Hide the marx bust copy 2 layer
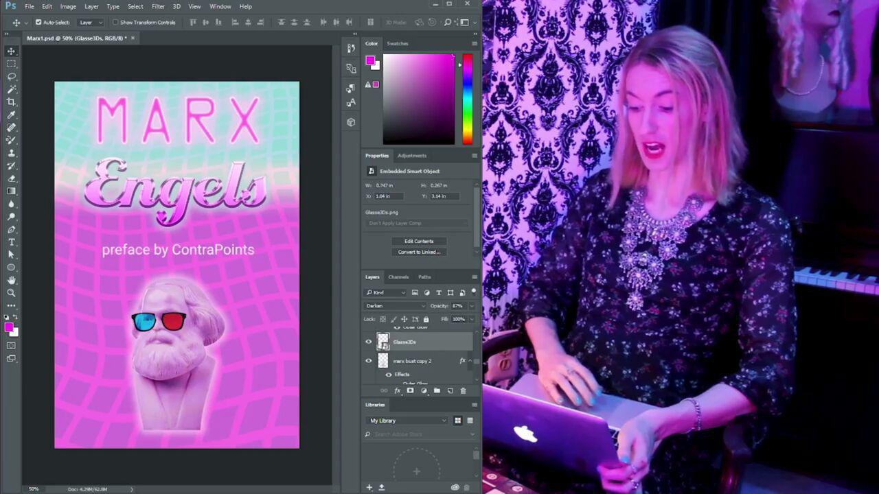The width and height of the screenshot is (879, 494). pyautogui.click(x=368, y=361)
